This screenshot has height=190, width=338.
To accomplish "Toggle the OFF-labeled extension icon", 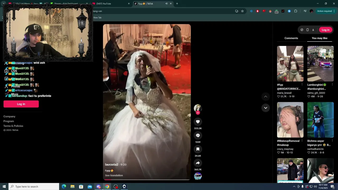I will point(276,11).
